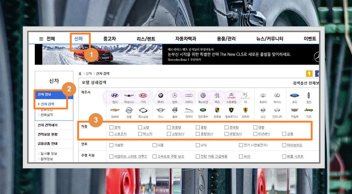The width and height of the screenshot is (352, 194).
Task: Select the Lincoln (링컨) logo
Action: click(309, 96)
